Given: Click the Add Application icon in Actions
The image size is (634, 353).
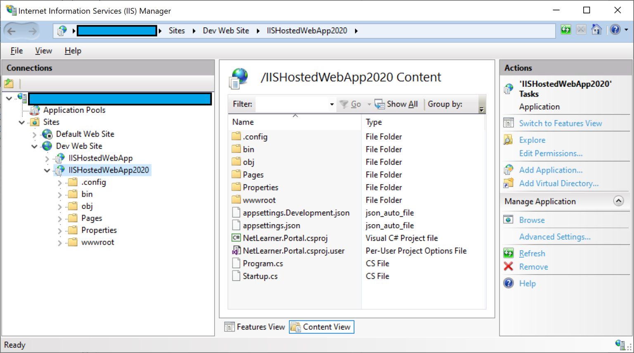Looking at the screenshot, I should coord(508,170).
